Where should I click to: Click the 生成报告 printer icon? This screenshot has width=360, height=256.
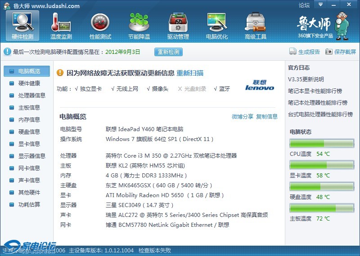(293, 52)
